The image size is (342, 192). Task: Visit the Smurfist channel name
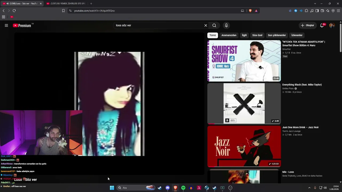tap(286, 49)
